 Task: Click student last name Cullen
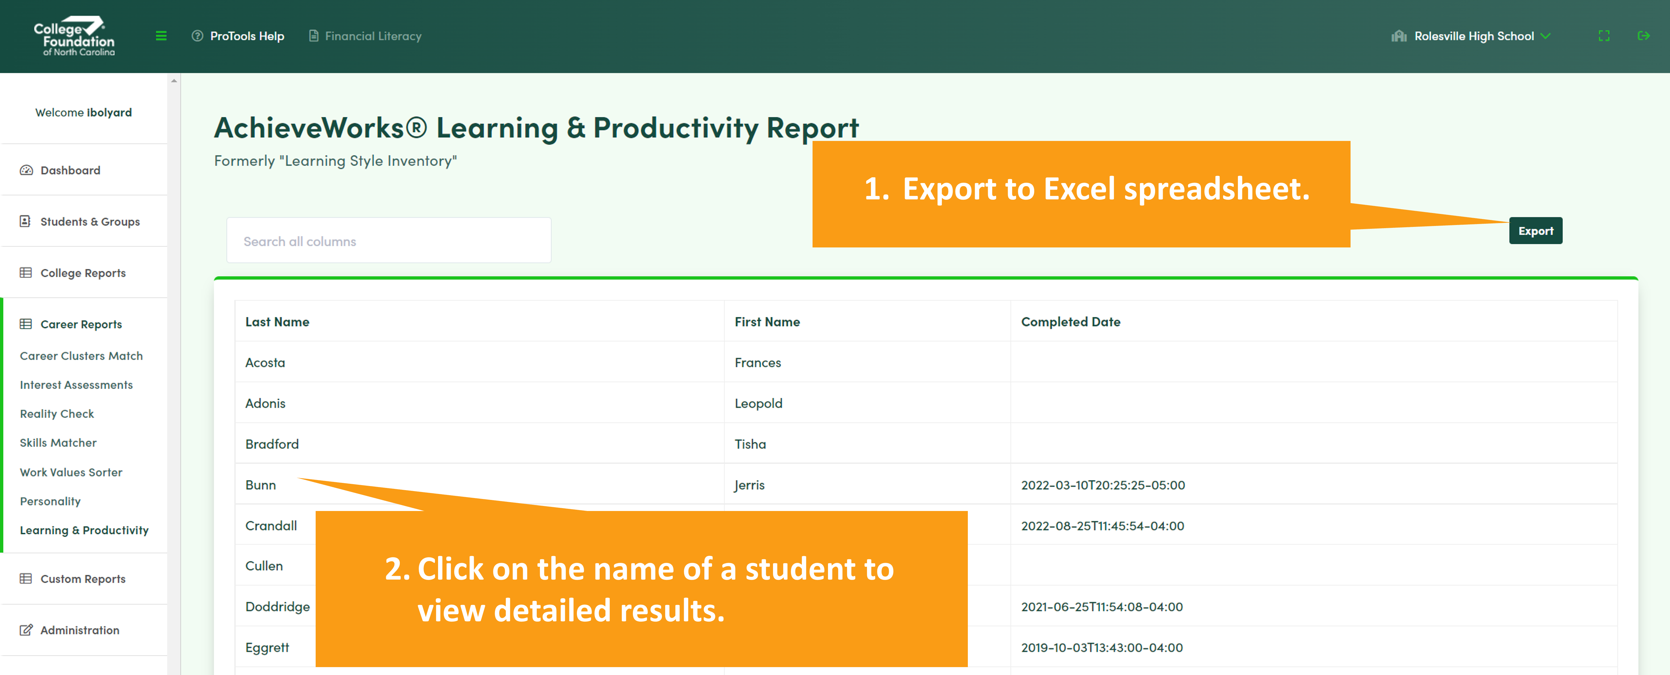point(264,566)
